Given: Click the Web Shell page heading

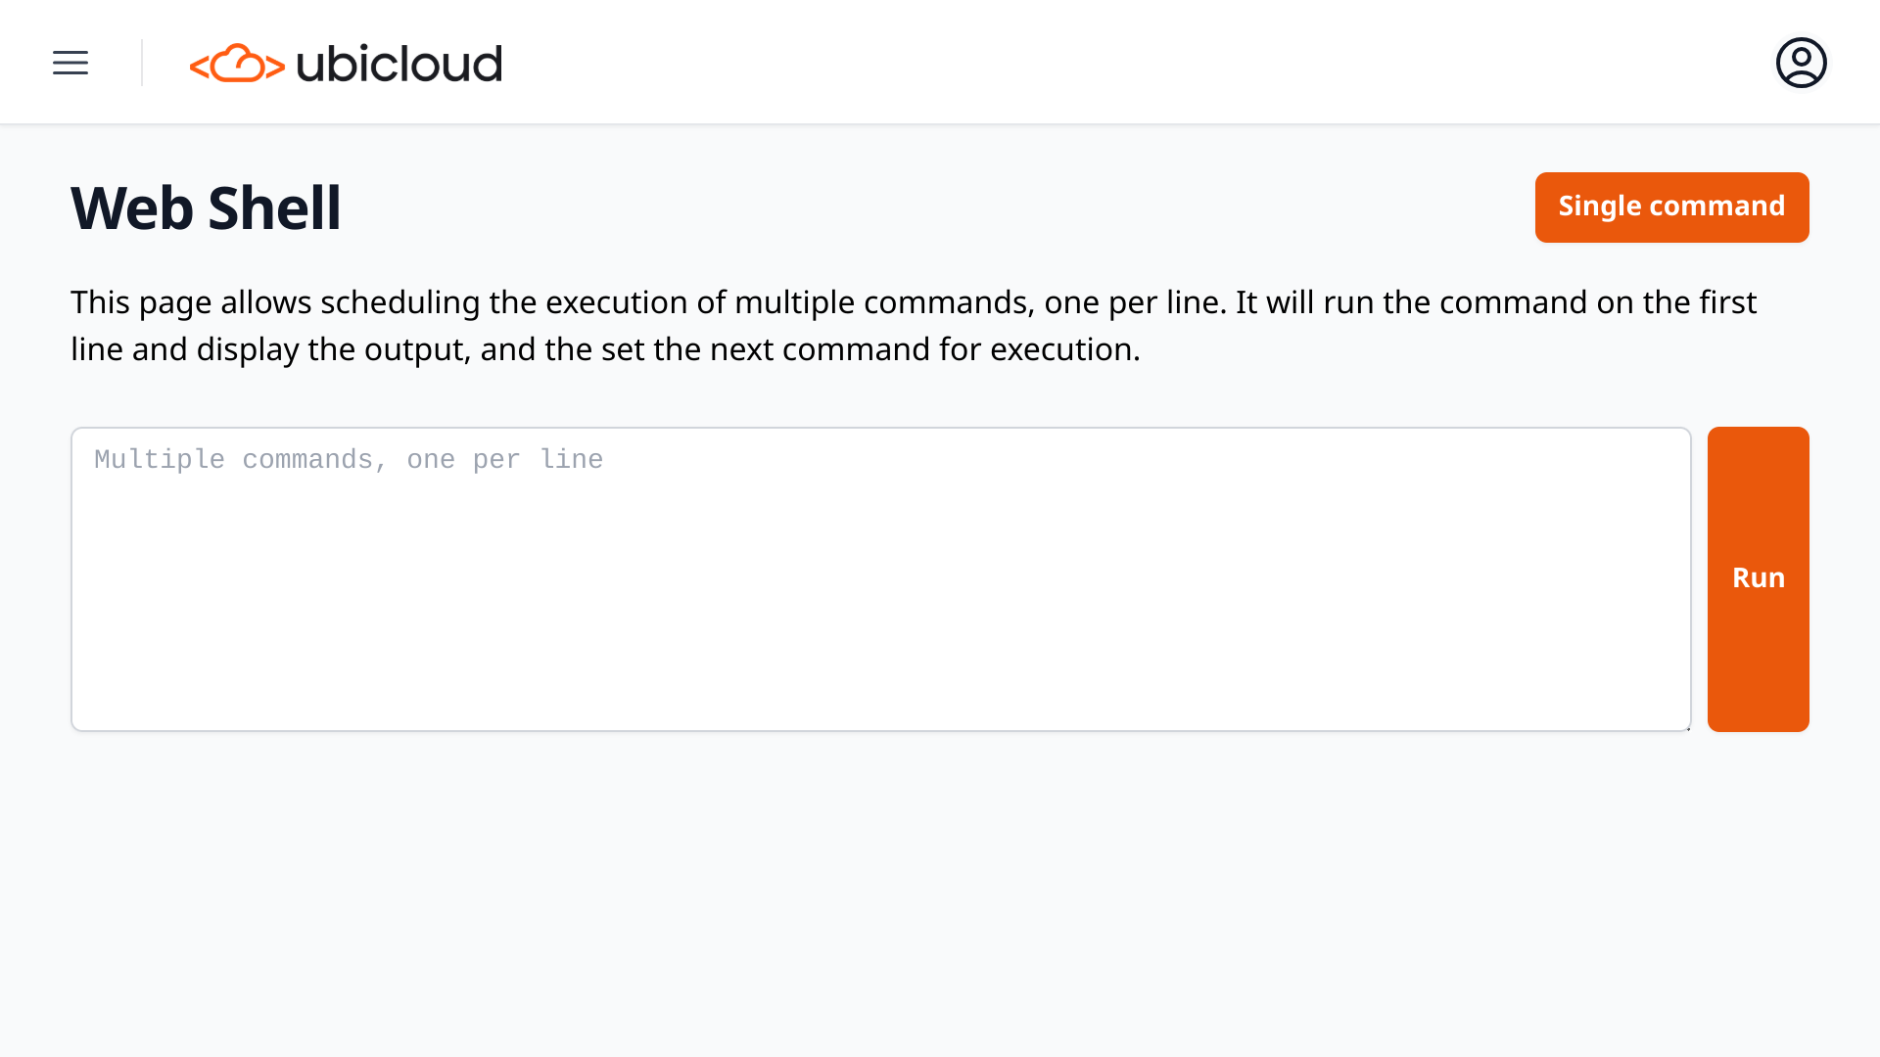Looking at the screenshot, I should [206, 208].
